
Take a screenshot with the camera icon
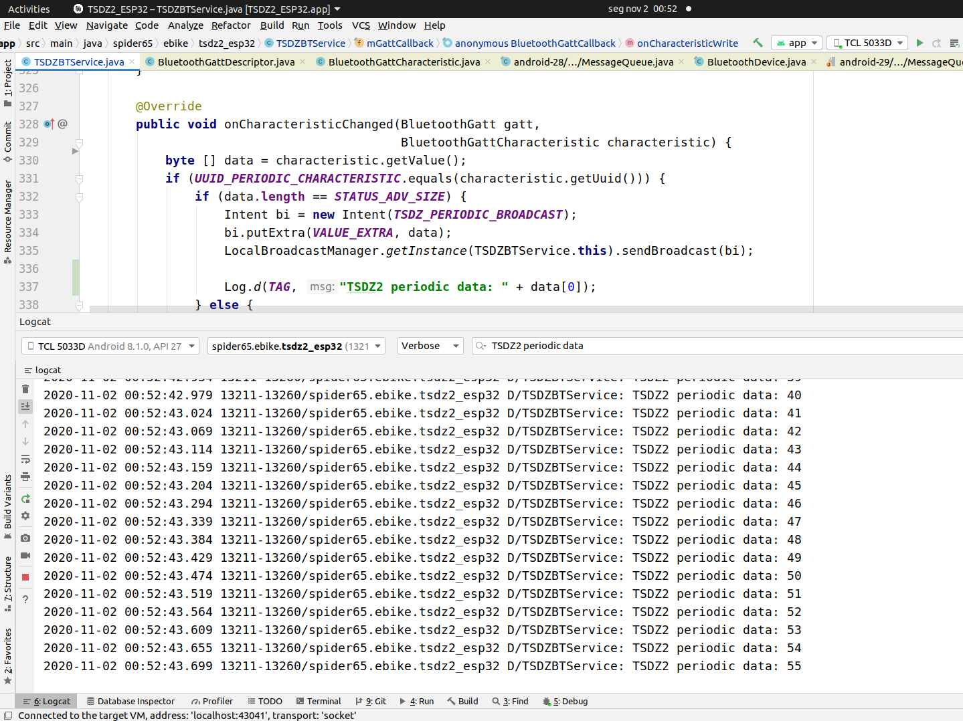click(25, 538)
